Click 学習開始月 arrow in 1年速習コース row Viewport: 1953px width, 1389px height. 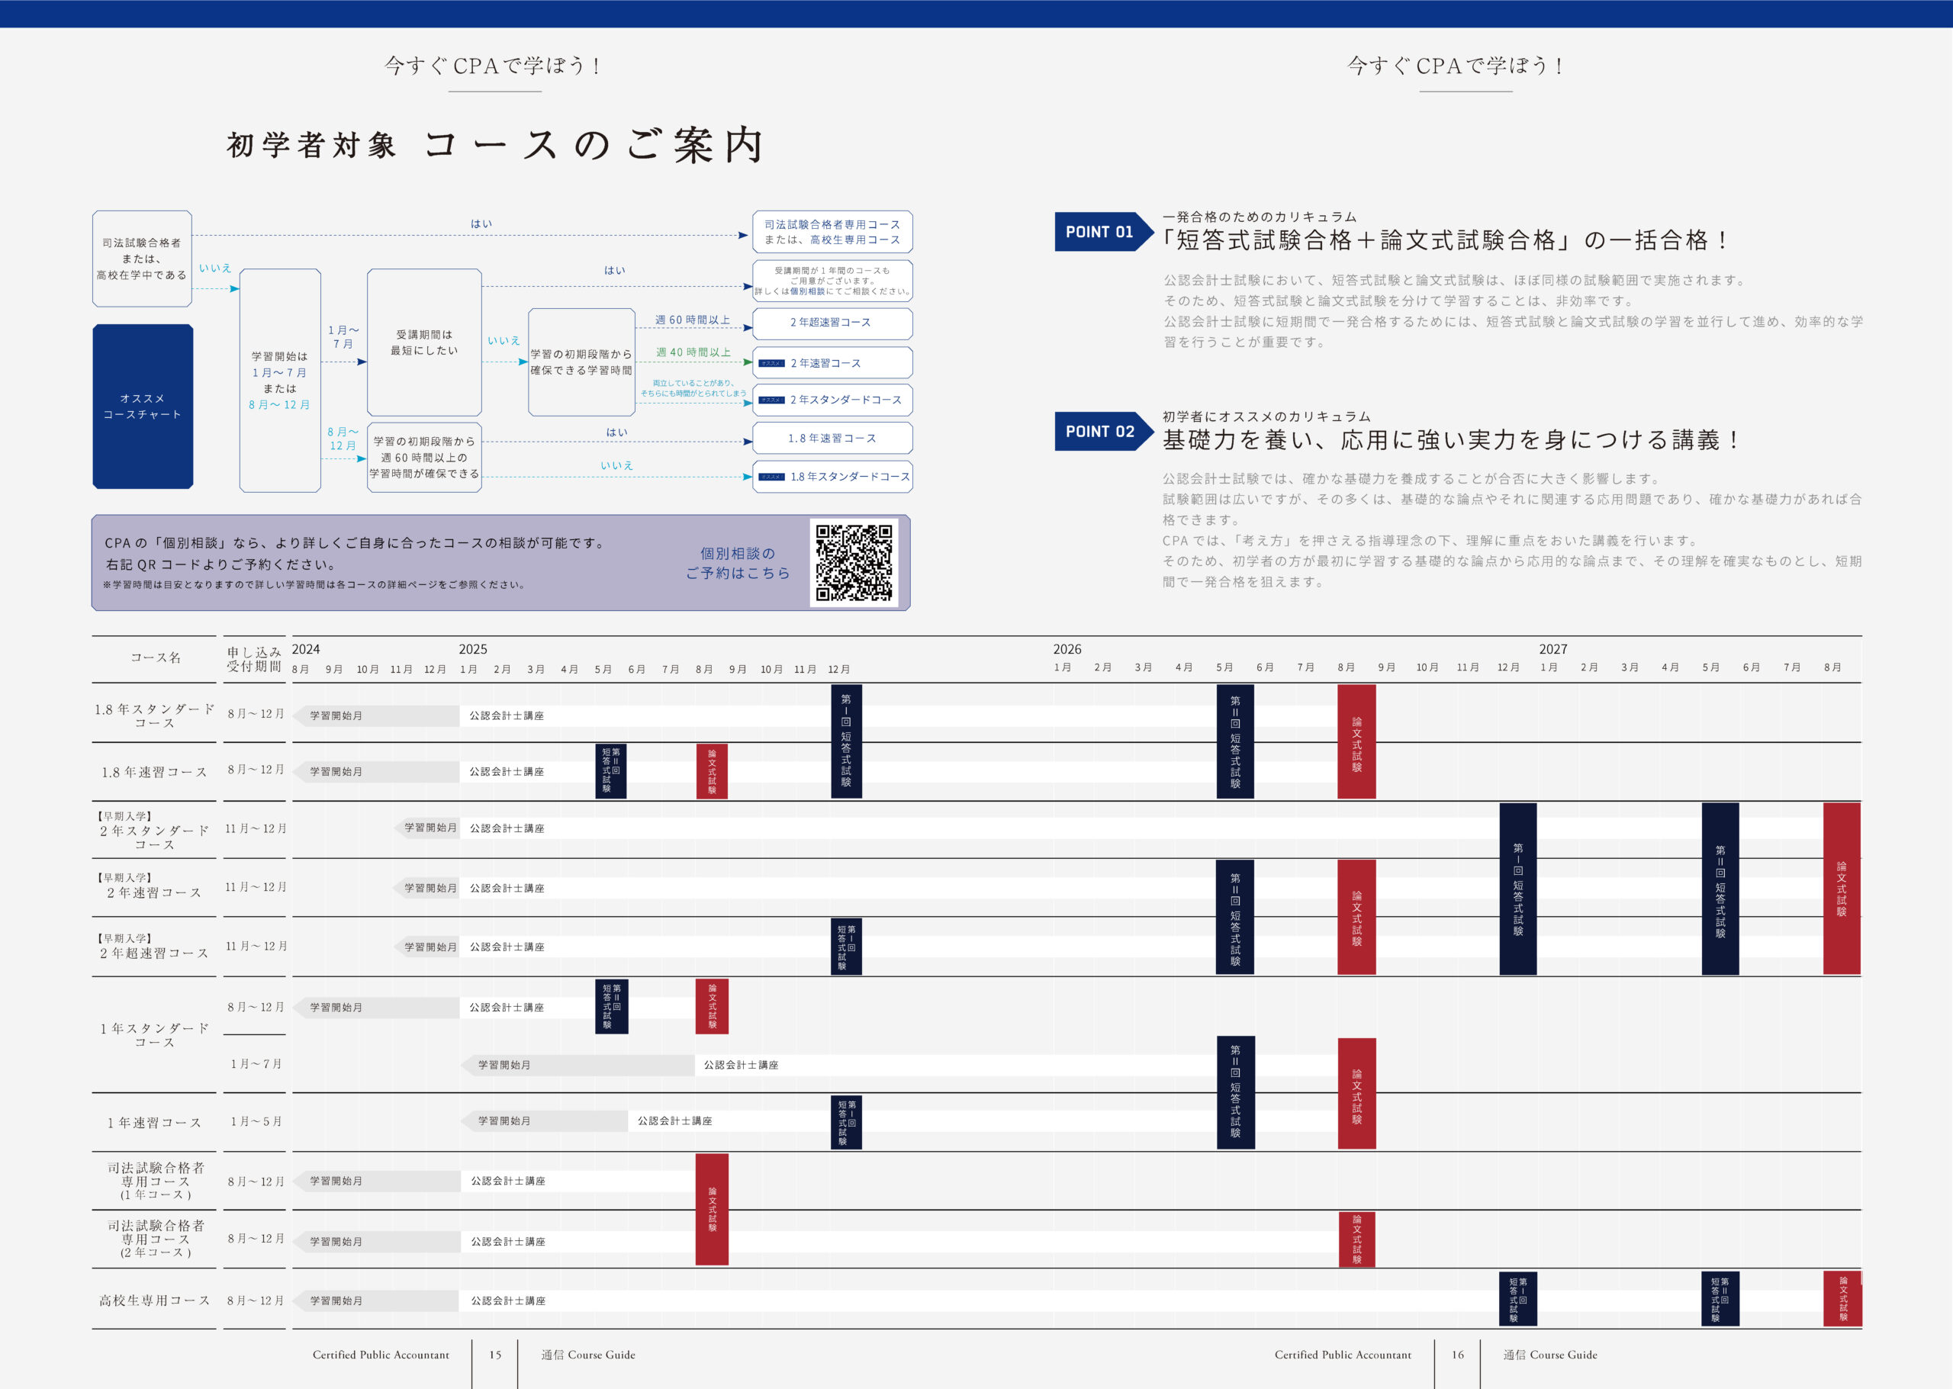click(544, 1121)
